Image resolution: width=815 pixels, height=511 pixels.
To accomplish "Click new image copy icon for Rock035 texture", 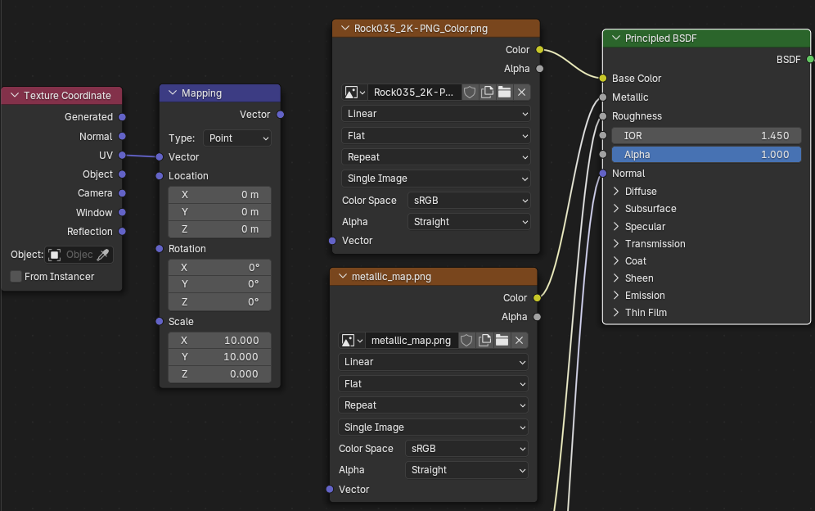I will tap(488, 93).
